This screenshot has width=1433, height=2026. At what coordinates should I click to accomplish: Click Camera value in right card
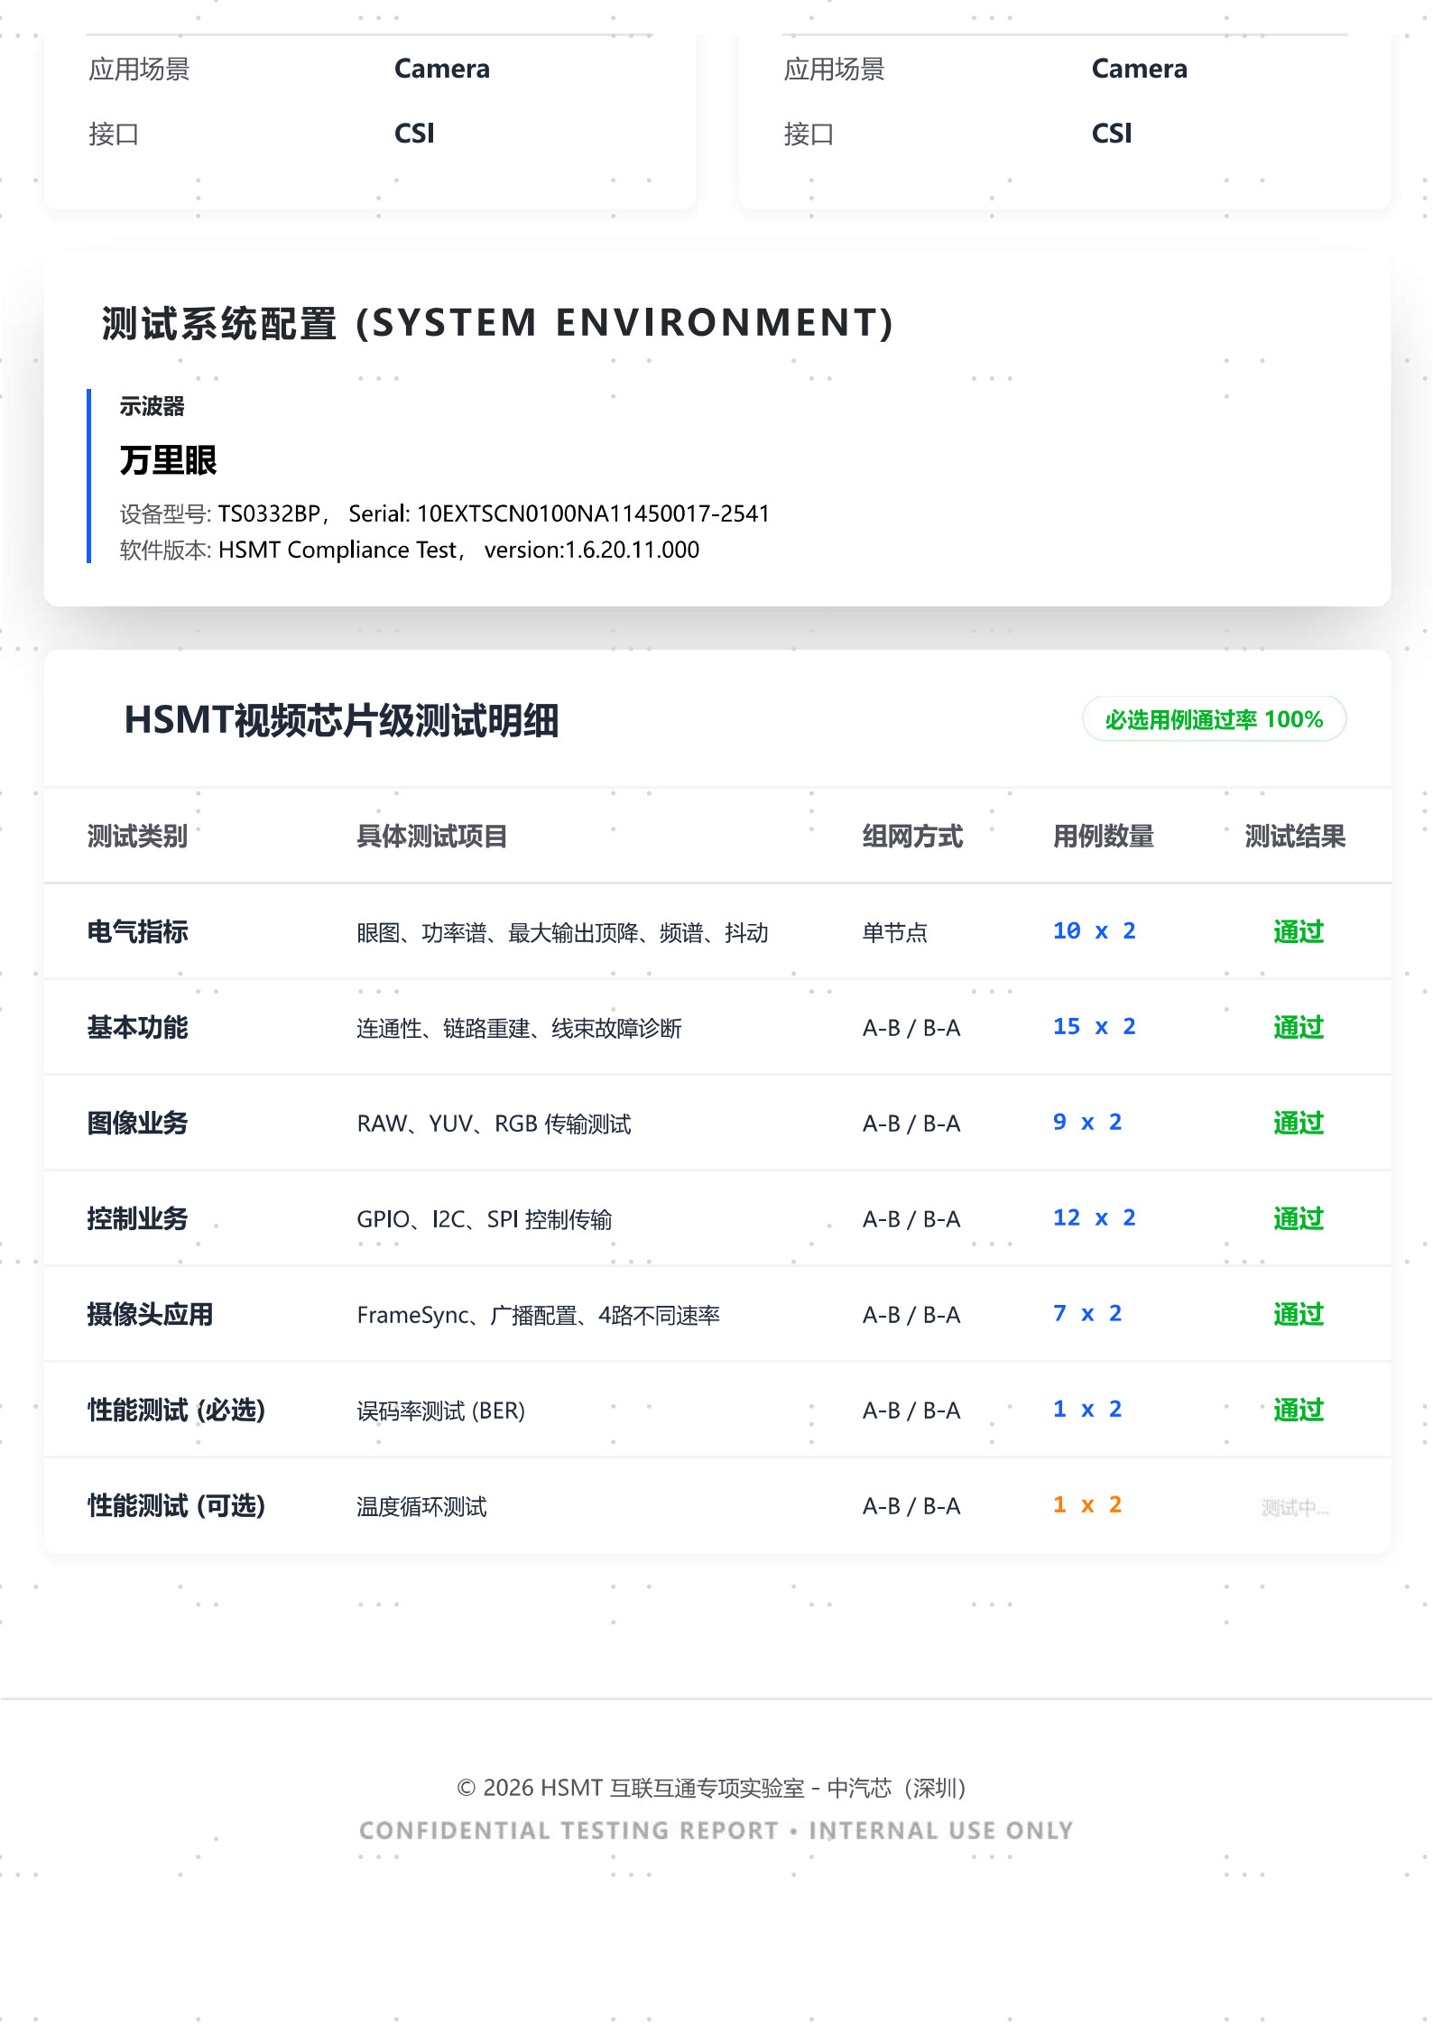[1139, 69]
